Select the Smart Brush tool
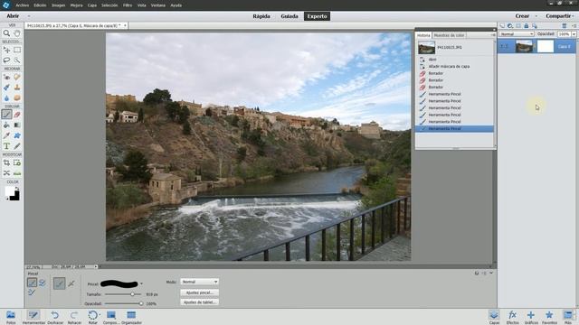This screenshot has height=325, width=579. [6, 88]
